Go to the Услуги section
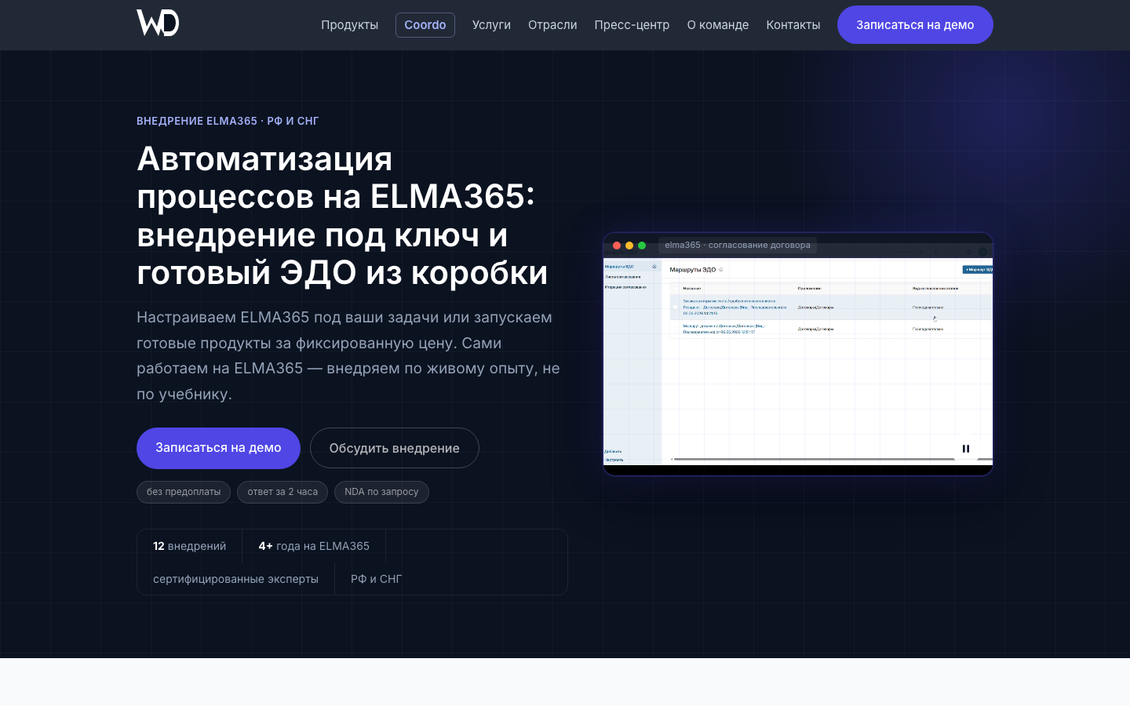Viewport: 1130px width, 706px height. (491, 25)
